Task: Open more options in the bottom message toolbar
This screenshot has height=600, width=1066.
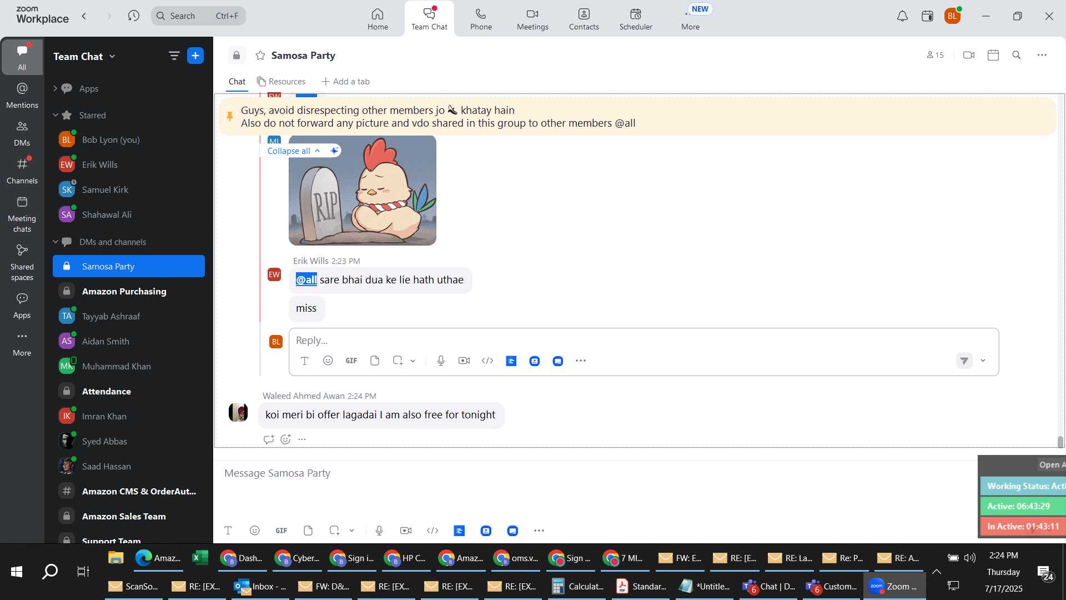Action: tap(539, 531)
